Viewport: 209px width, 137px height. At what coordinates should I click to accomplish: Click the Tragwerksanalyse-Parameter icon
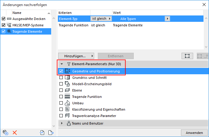tap(67, 116)
